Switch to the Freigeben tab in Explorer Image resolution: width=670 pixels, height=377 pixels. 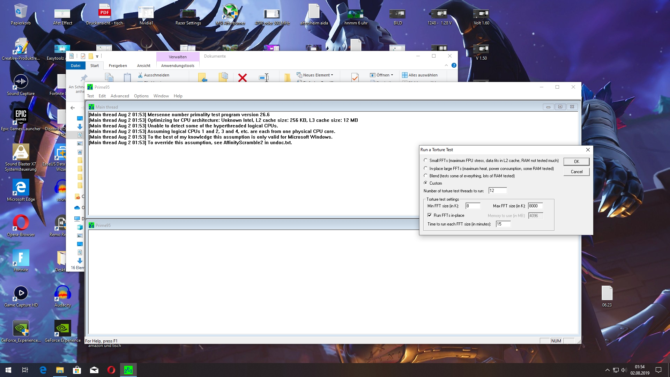point(118,66)
